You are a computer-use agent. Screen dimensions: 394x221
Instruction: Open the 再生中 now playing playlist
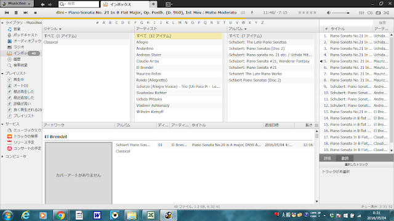click(18, 80)
